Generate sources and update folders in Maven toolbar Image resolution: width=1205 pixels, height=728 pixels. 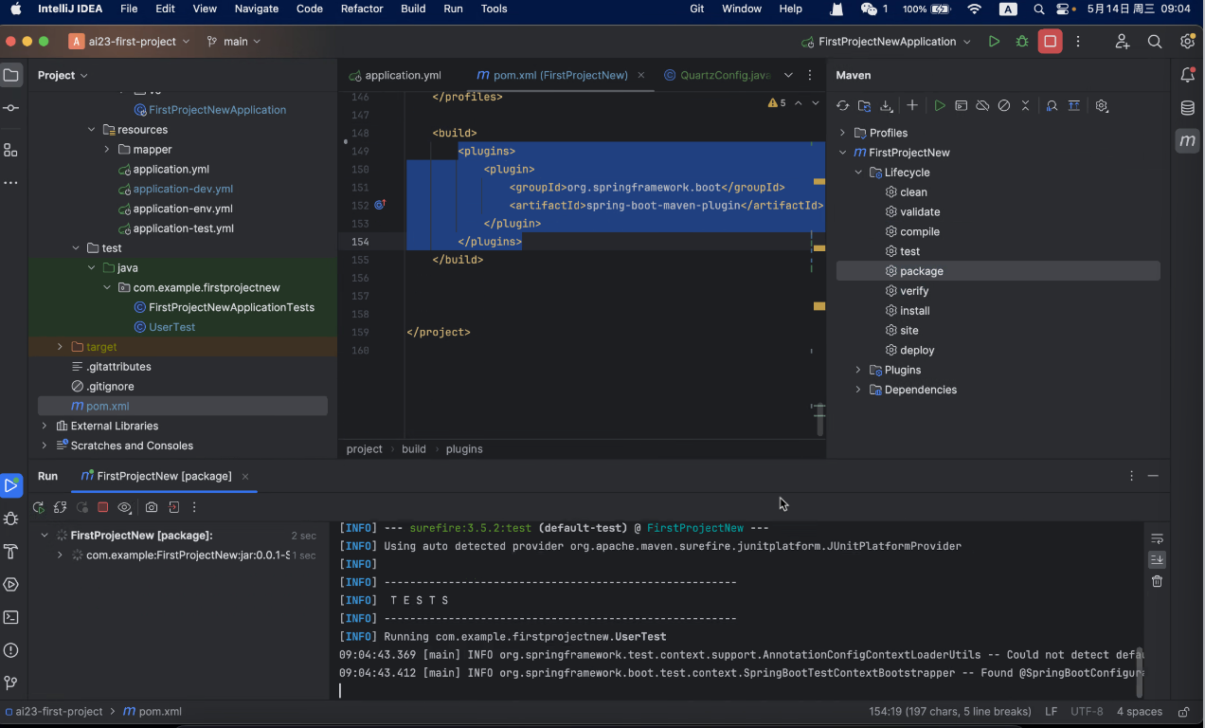864,106
